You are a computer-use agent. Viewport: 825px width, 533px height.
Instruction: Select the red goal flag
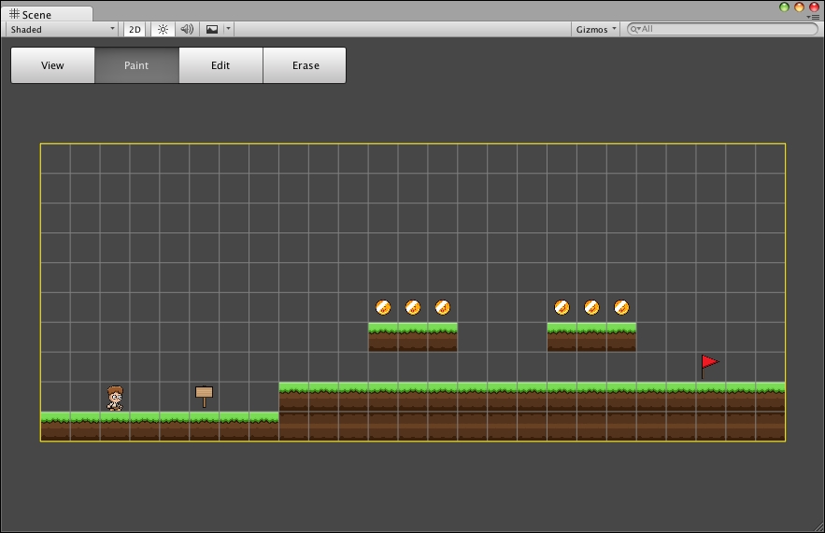pos(710,366)
